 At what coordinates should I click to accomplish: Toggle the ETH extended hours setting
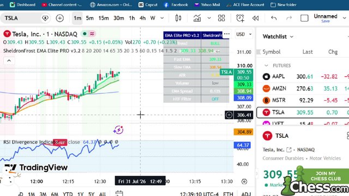(x=228, y=194)
